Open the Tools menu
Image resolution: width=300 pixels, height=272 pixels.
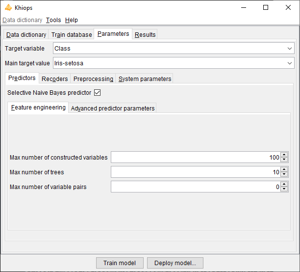coord(53,20)
